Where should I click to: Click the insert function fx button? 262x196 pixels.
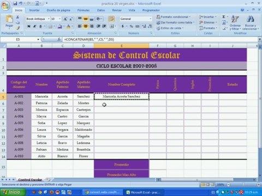coord(59,39)
